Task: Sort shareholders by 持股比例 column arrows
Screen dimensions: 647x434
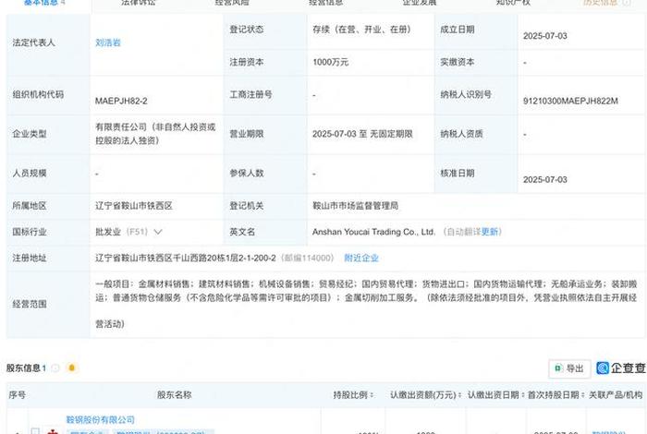Action: coord(372,395)
